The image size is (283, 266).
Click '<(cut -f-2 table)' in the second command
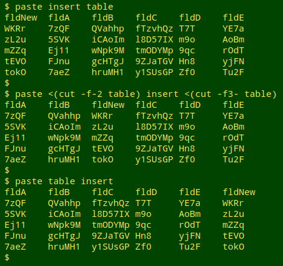pos(94,94)
